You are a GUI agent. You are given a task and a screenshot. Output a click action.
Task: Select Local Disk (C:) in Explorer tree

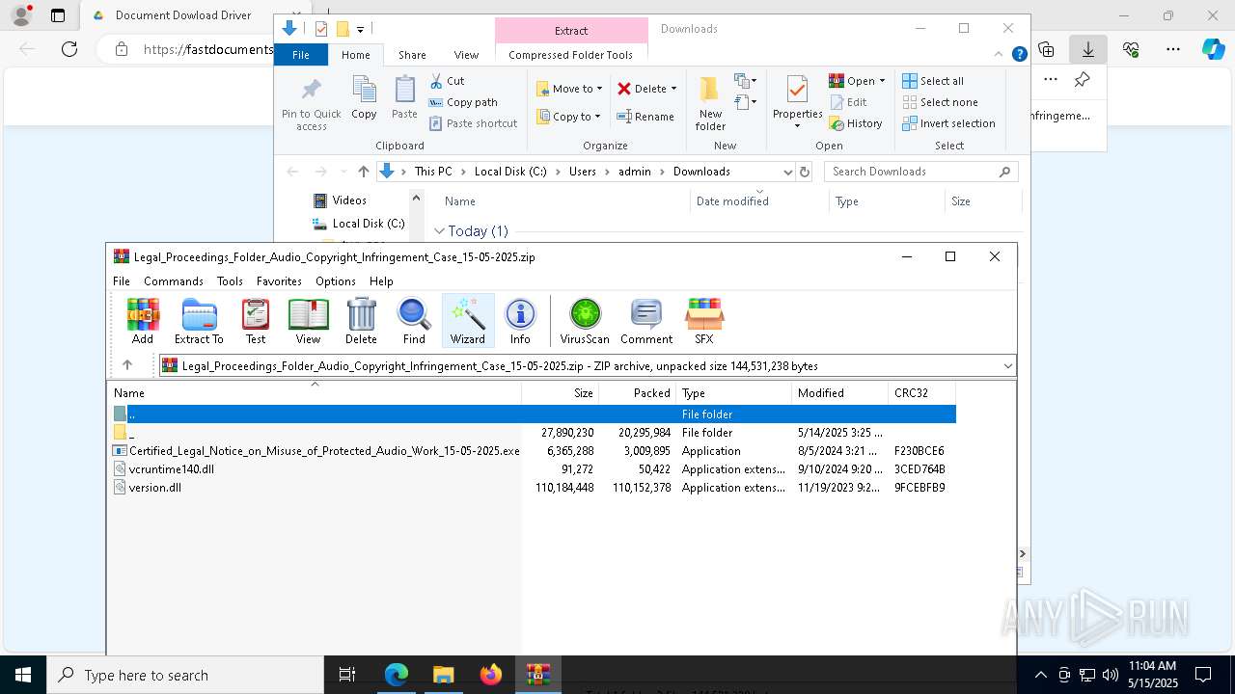pyautogui.click(x=358, y=224)
